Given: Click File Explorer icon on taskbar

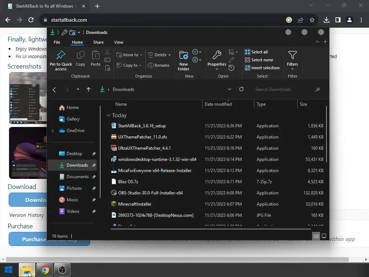Looking at the screenshot, I should [27, 270].
